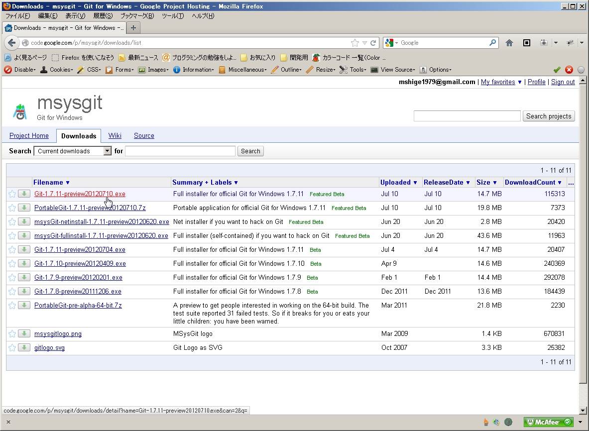The image size is (589, 431).
Task: Open PortableGit-pre-alpha-64-bit.7z file link
Action: (78, 305)
